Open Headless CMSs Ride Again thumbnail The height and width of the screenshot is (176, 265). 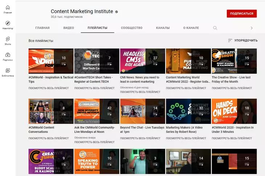(x=142, y=61)
